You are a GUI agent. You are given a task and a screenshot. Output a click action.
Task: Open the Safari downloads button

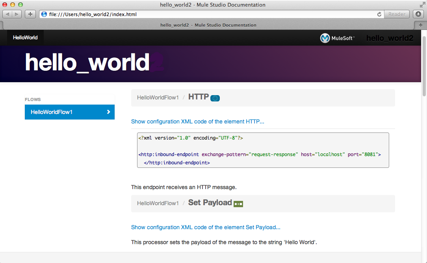[418, 14]
